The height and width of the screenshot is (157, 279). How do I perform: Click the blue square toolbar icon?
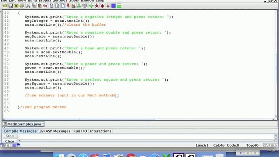tap(113, 6)
